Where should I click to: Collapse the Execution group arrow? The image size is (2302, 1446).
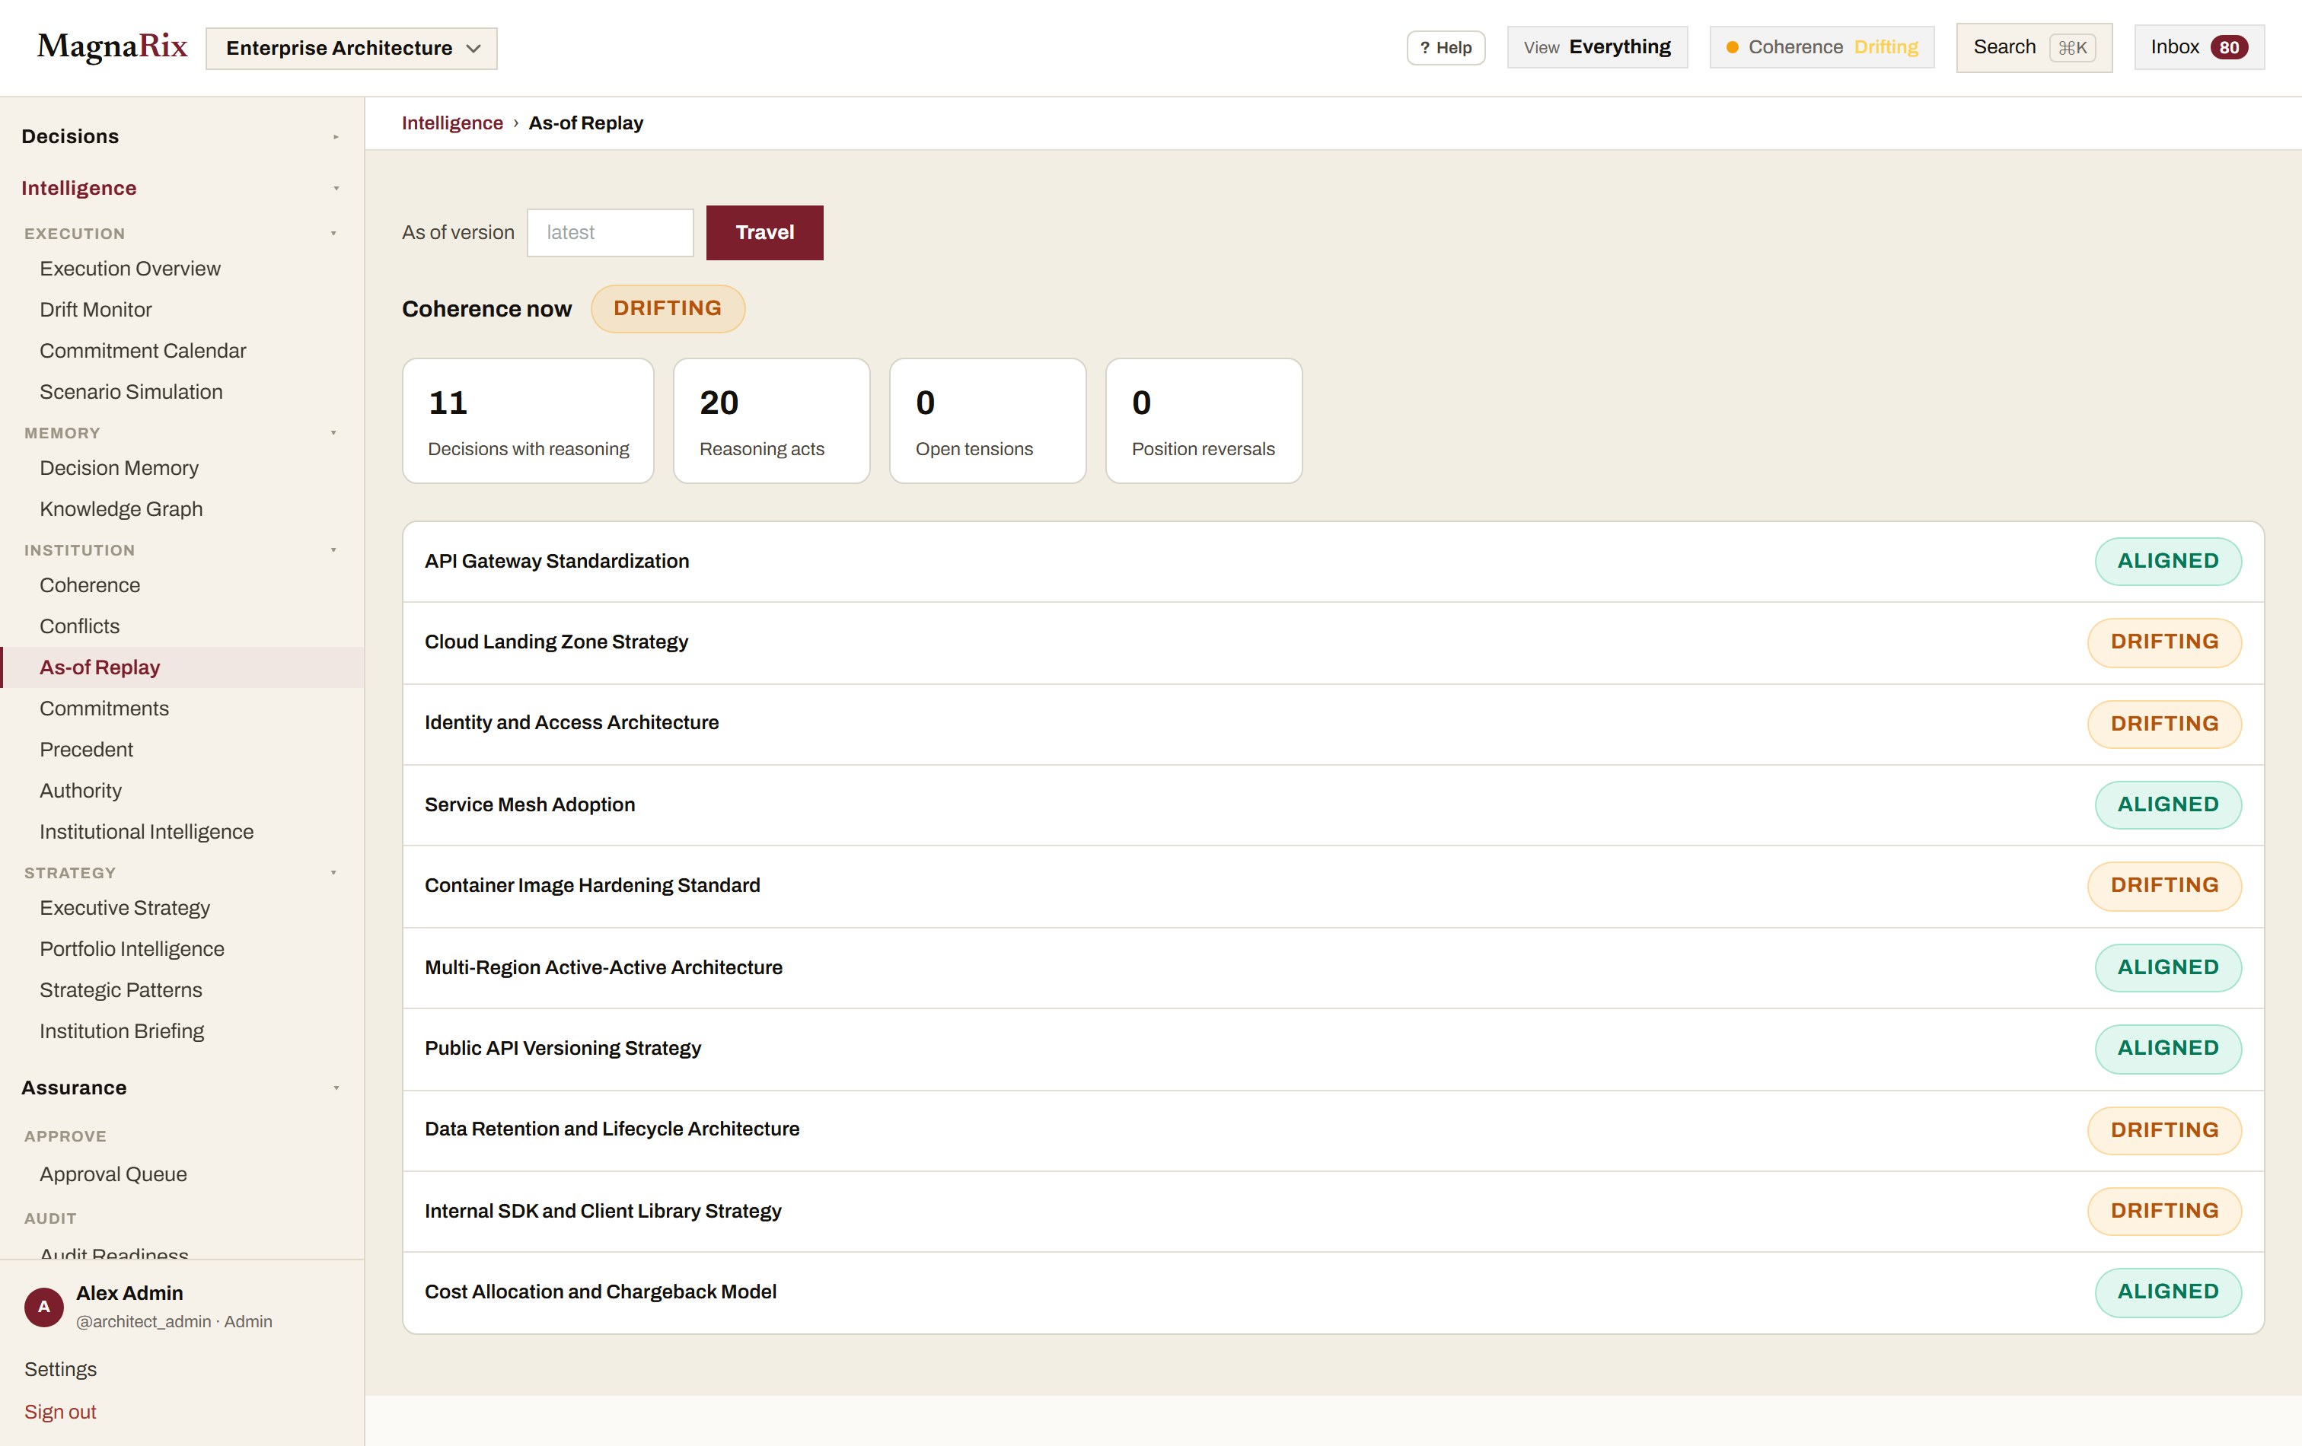tap(333, 233)
